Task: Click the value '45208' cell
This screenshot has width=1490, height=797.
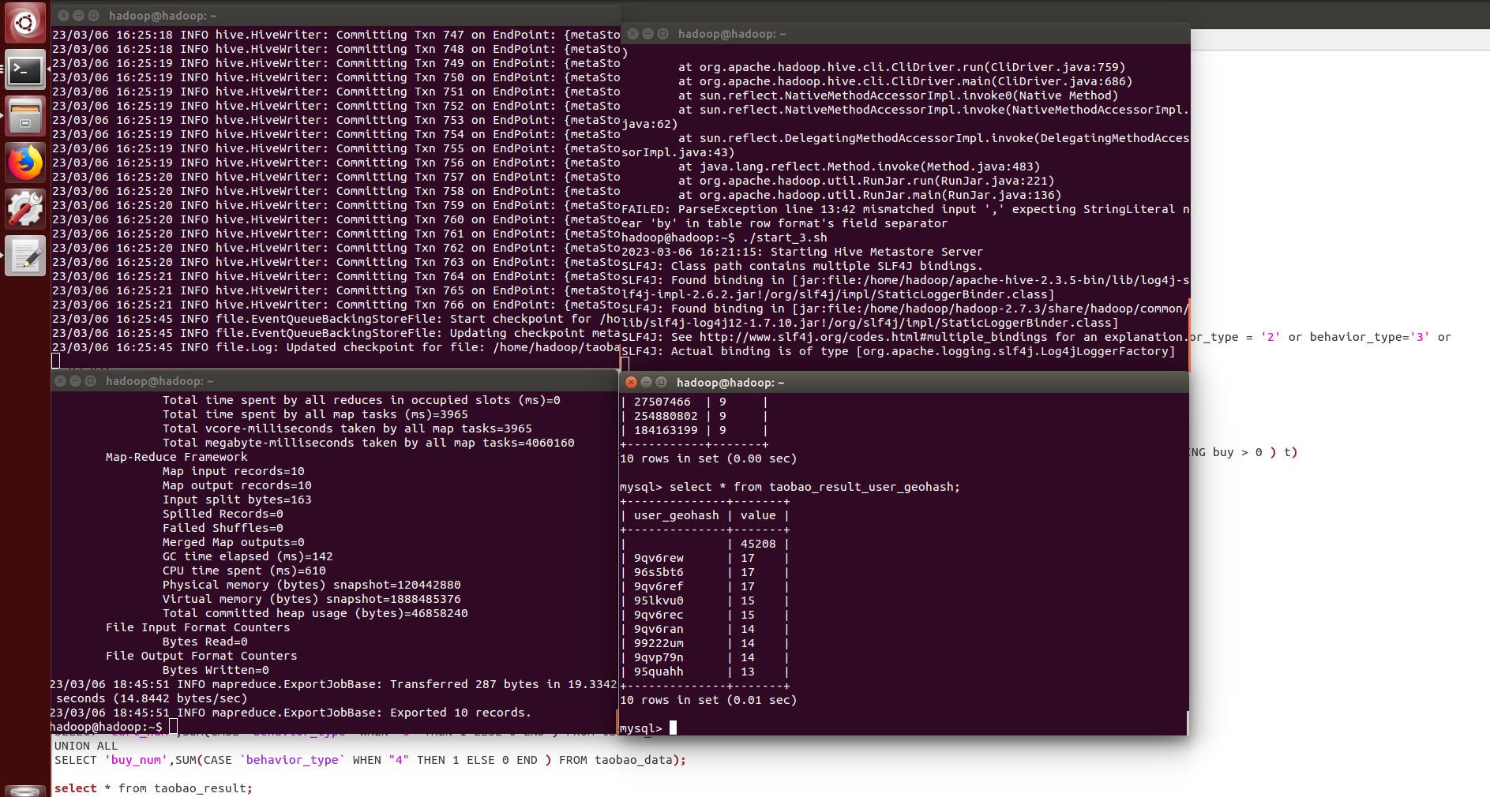Action: click(x=758, y=544)
